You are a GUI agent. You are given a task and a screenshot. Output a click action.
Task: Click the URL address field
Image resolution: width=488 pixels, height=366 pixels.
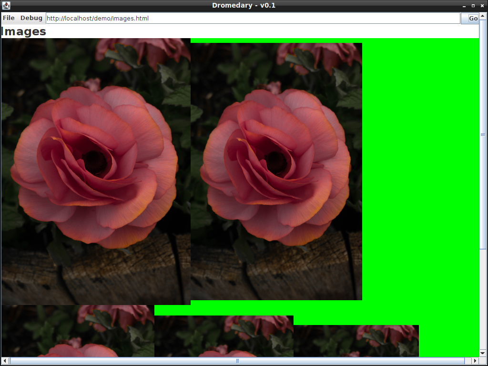(253, 19)
